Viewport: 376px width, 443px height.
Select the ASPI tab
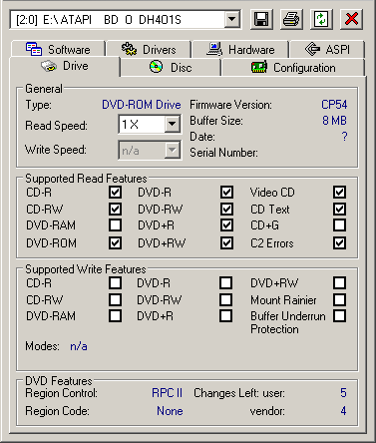[327, 49]
